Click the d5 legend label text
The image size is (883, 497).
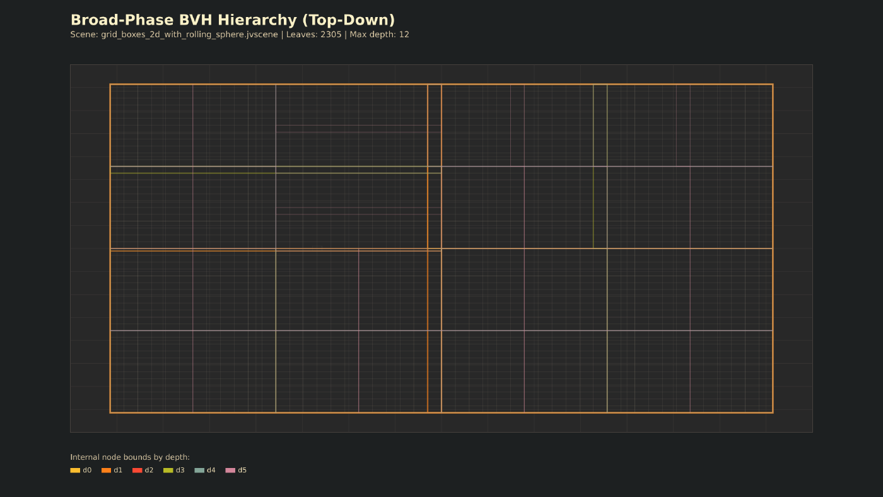(x=242, y=471)
